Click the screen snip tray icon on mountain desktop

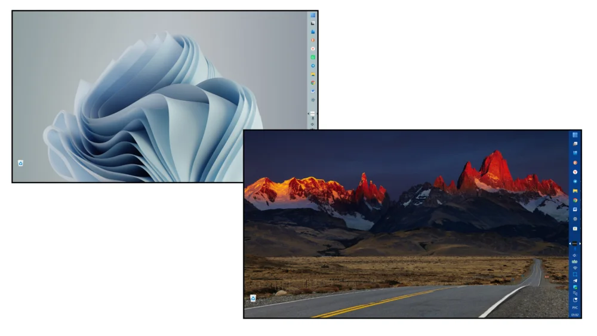(x=575, y=275)
